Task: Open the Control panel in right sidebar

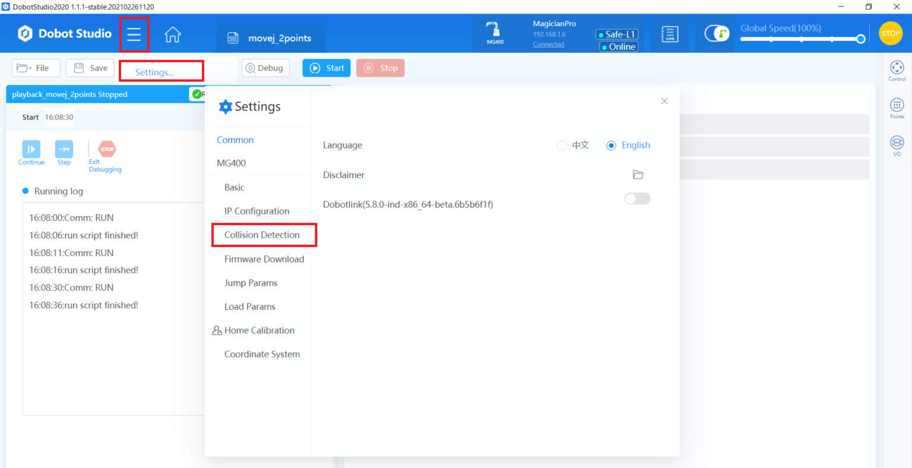Action: [x=897, y=70]
